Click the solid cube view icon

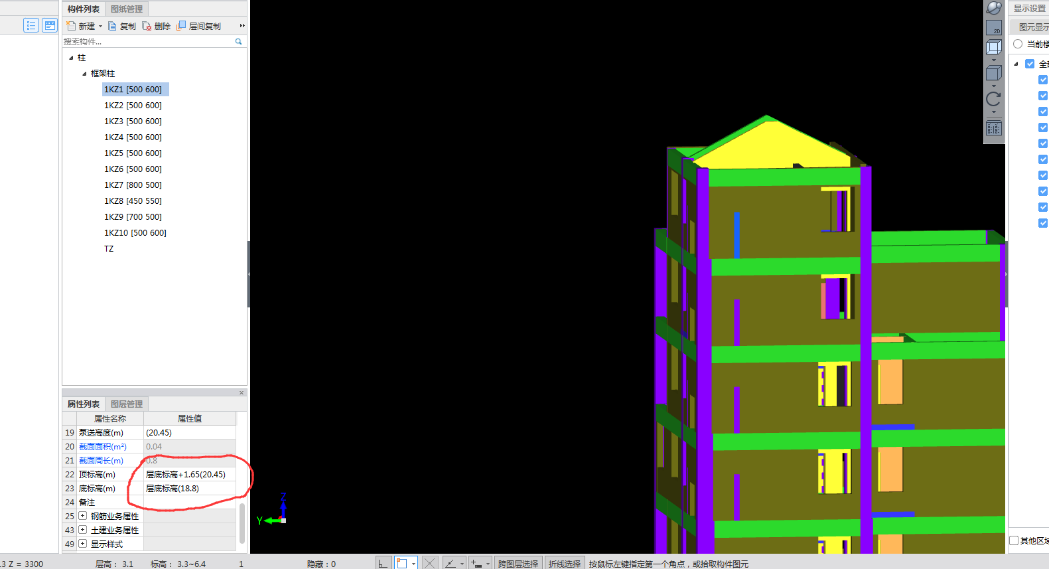pyautogui.click(x=994, y=73)
